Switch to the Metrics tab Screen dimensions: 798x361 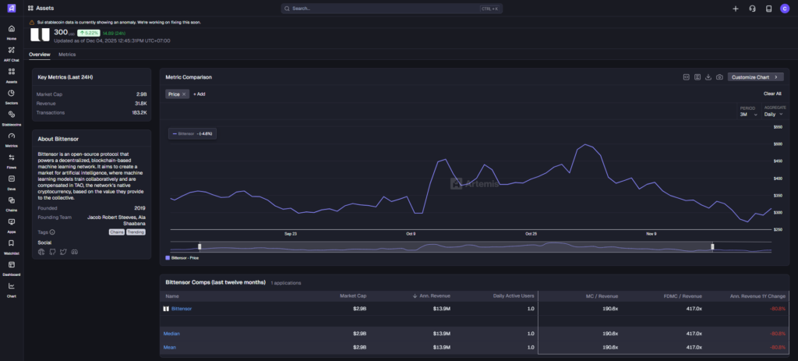(x=67, y=55)
